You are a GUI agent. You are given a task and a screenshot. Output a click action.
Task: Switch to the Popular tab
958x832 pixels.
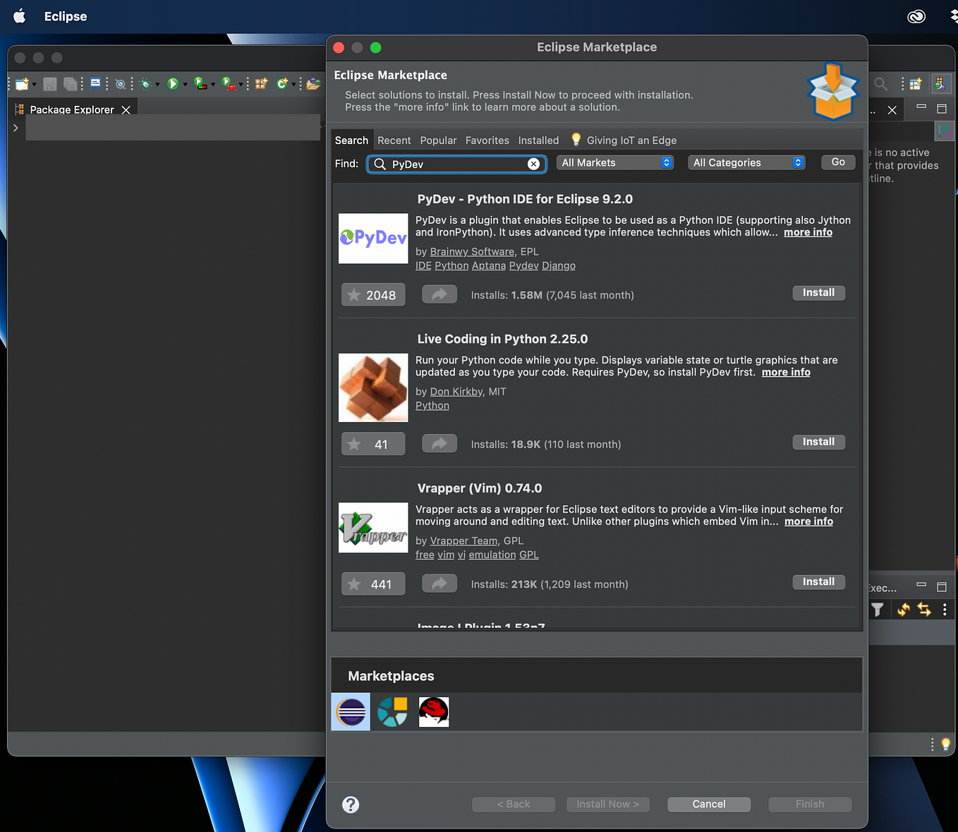(x=438, y=140)
